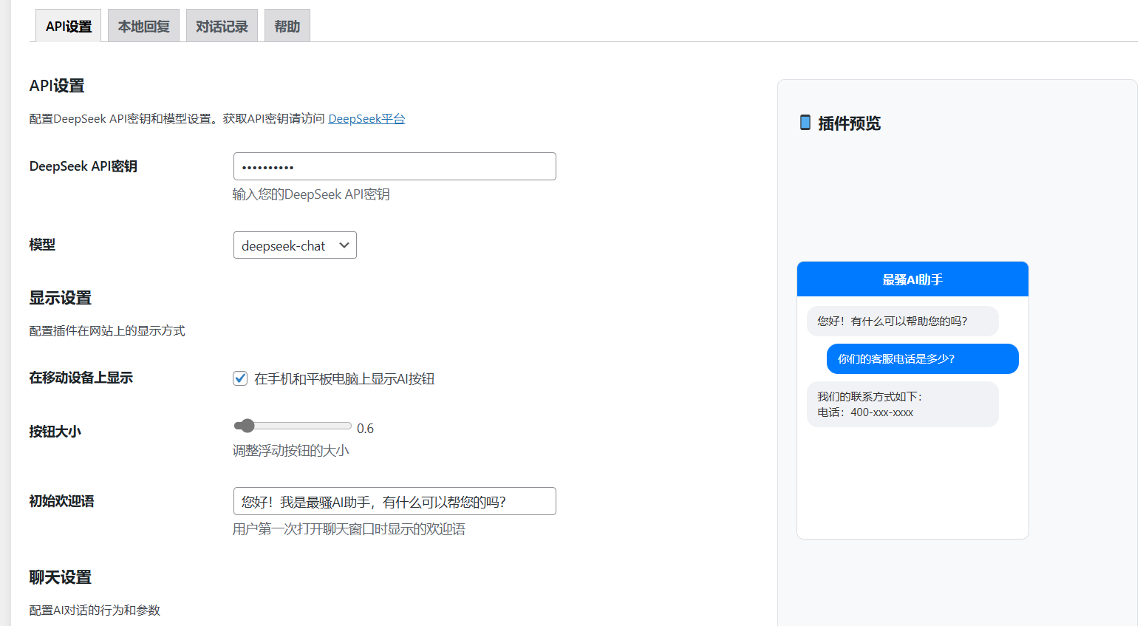The image size is (1143, 626).
Task: Uncheck the 在移动设备上显示 checkbox
Action: click(240, 378)
